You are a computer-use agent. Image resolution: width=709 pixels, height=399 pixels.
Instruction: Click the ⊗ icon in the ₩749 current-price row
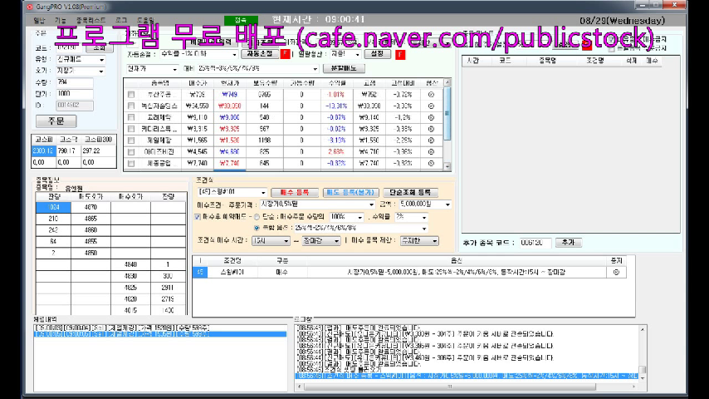(x=431, y=95)
